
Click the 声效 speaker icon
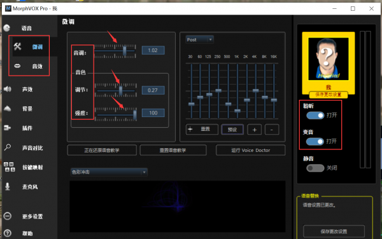tap(8, 89)
